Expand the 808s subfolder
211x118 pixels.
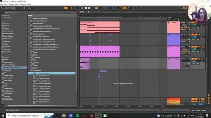point(30,52)
